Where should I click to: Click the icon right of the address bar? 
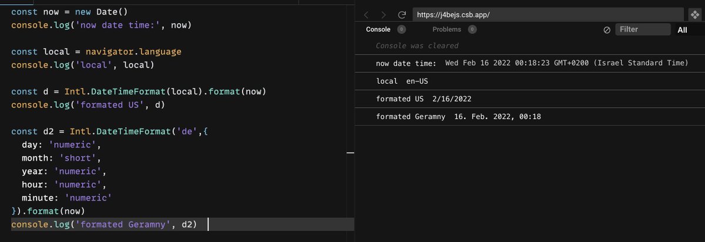pyautogui.click(x=694, y=15)
